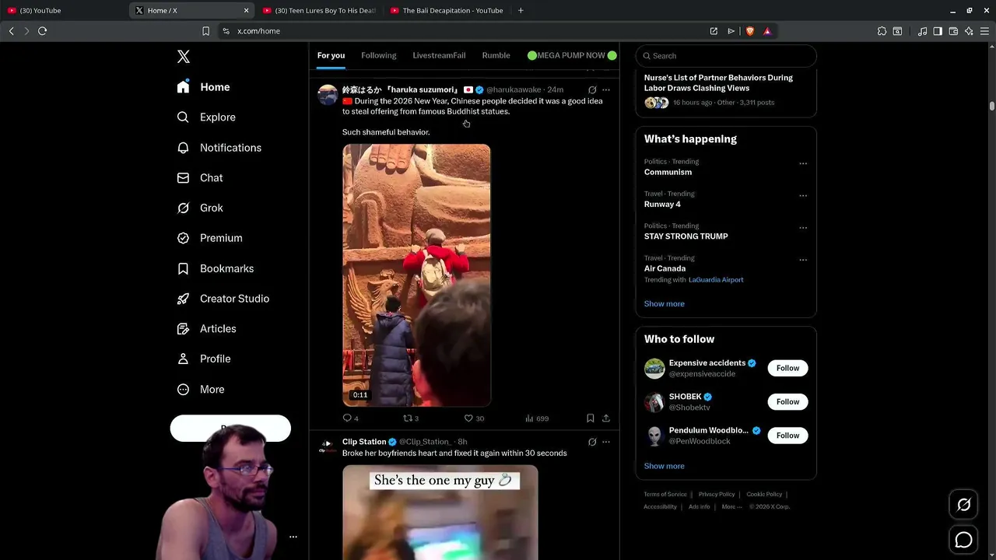
Task: Open the LaGuardia Airport trending link
Action: 716,280
